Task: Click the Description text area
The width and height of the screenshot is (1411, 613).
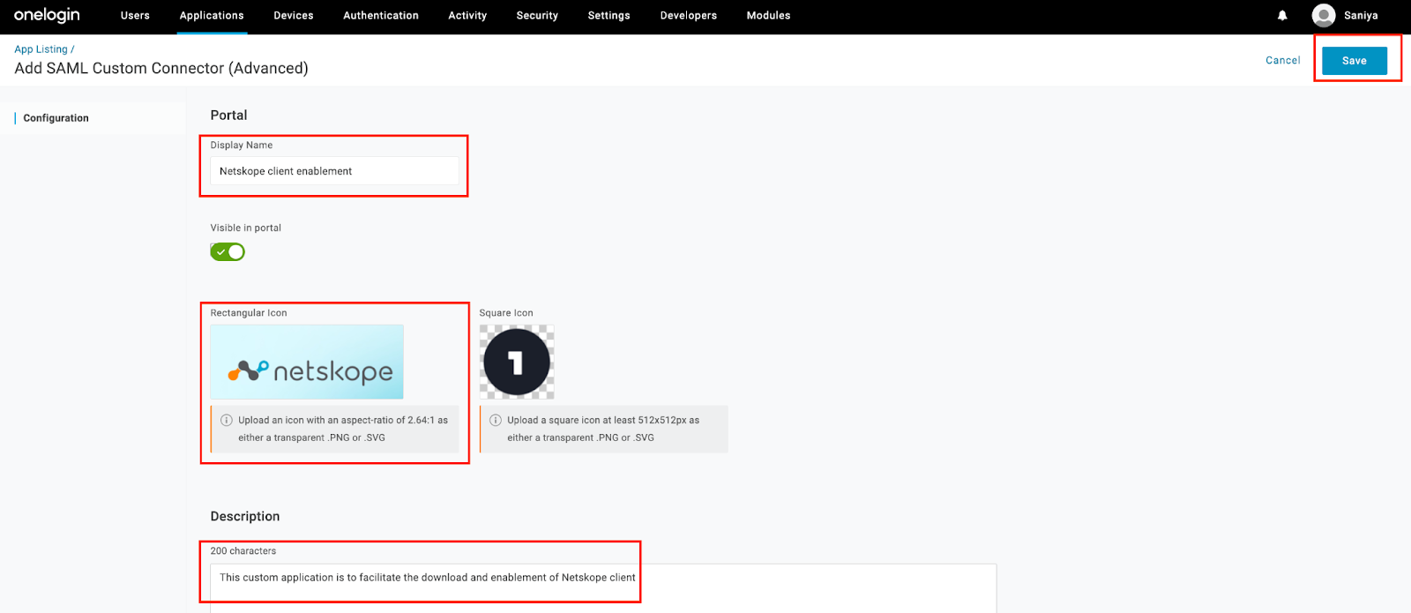Action: point(603,587)
